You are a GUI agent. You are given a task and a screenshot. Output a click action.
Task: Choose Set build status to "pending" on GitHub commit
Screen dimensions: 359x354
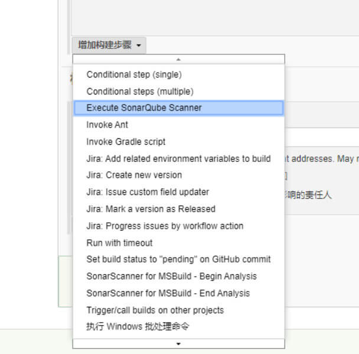178,259
